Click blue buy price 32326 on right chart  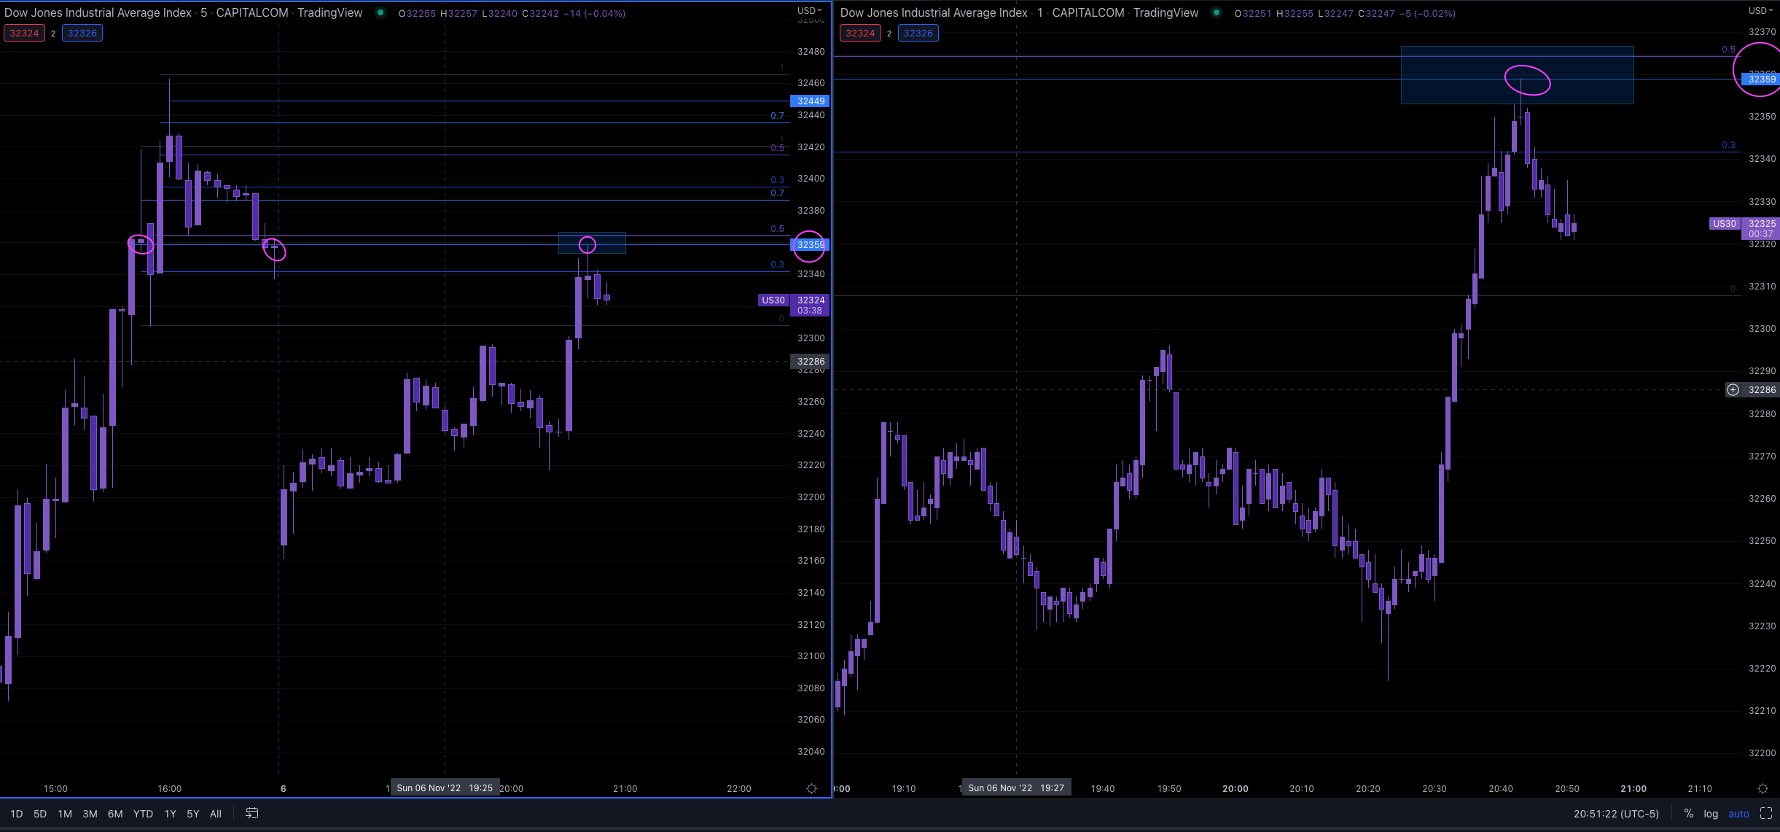point(918,33)
